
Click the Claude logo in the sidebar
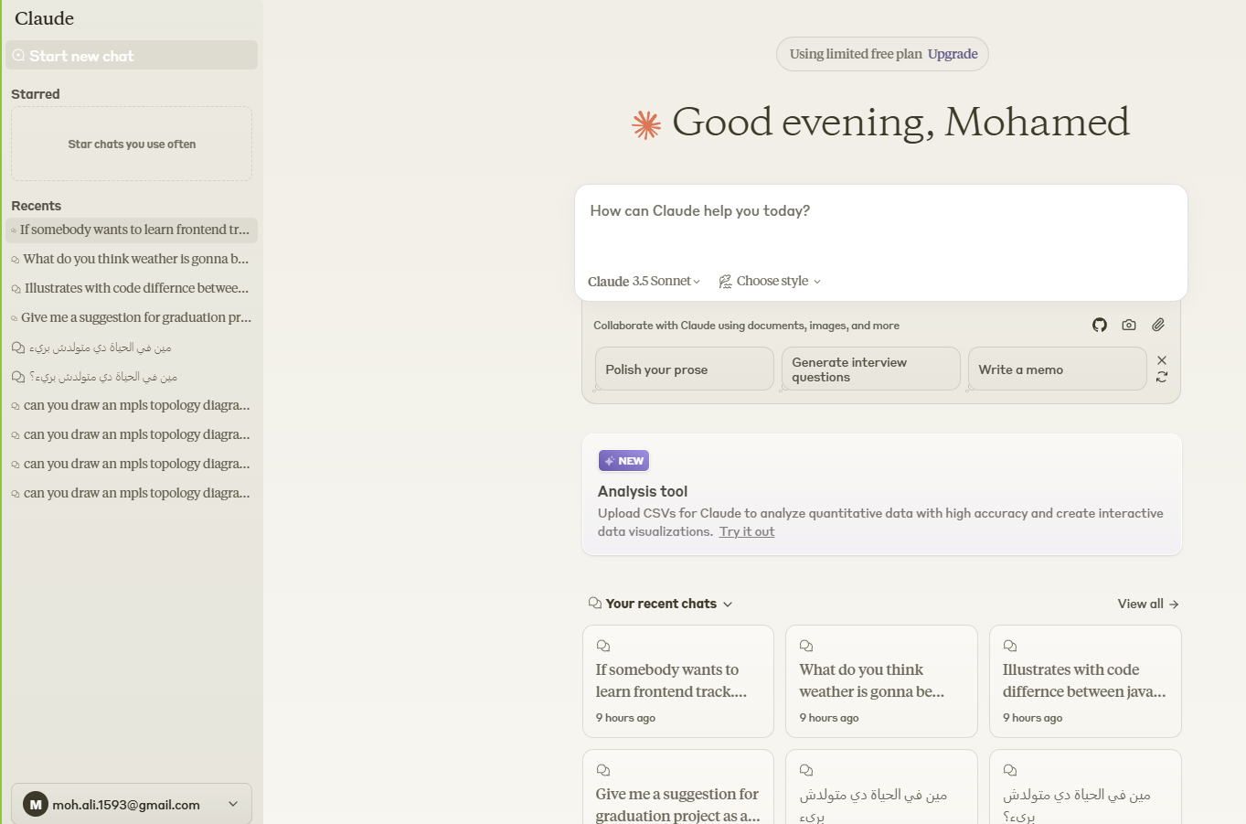pos(44,18)
